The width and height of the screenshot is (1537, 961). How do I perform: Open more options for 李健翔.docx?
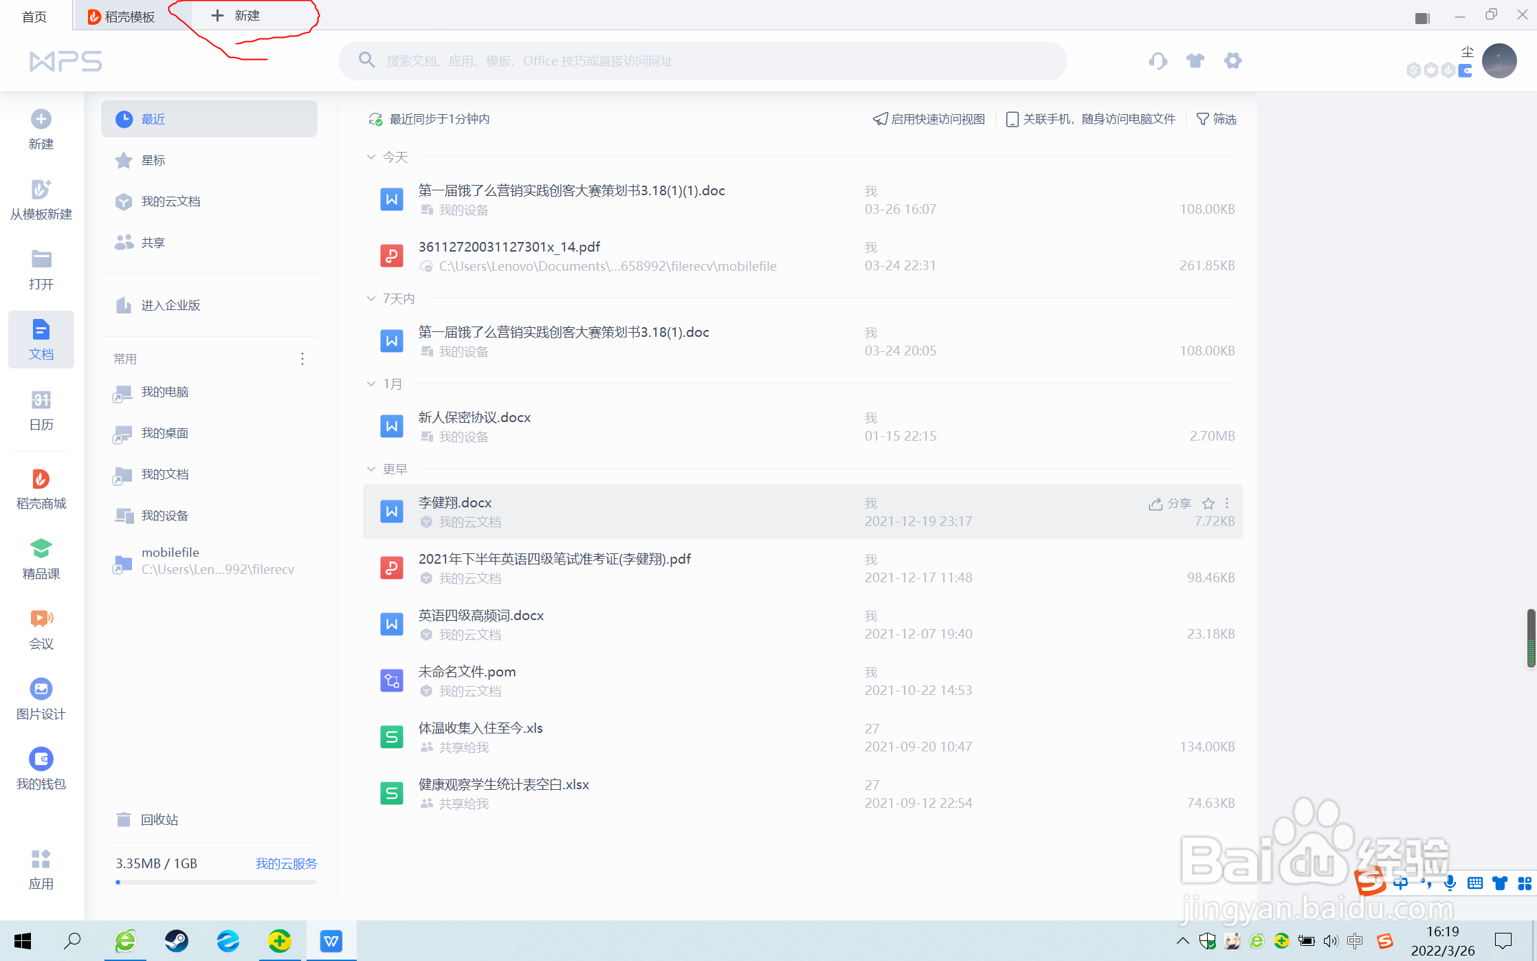click(1227, 503)
